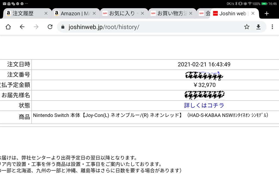Open the browser three-dot menu
Viewport: 279px width, 174px height.
pos(272,27)
